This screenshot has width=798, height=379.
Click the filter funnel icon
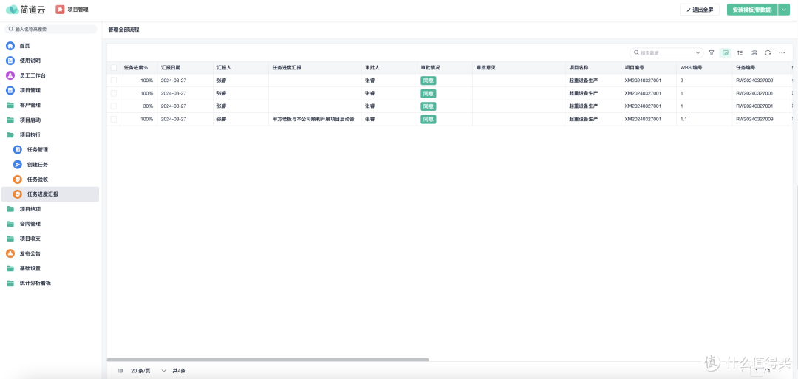[x=712, y=53]
